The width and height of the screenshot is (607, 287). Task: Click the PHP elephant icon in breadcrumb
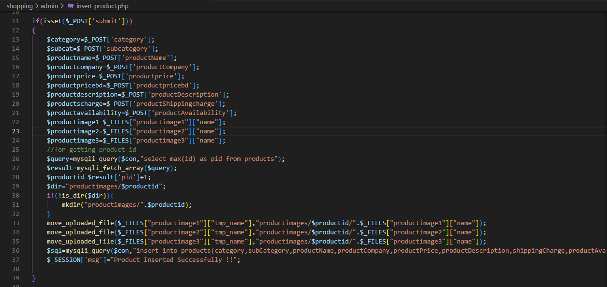click(x=71, y=6)
